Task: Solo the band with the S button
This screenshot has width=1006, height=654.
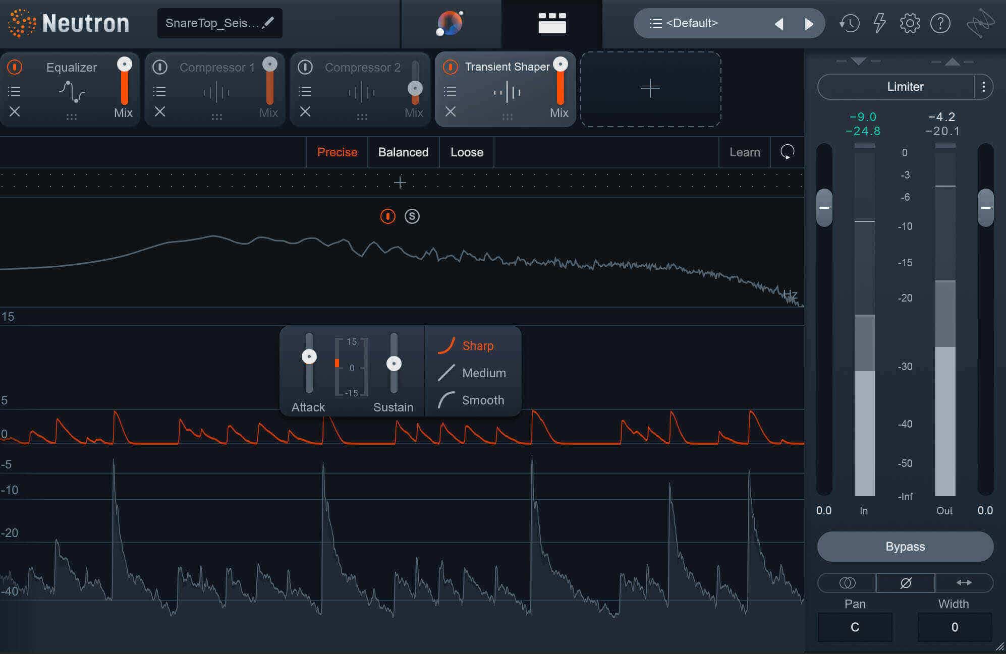Action: (x=412, y=216)
